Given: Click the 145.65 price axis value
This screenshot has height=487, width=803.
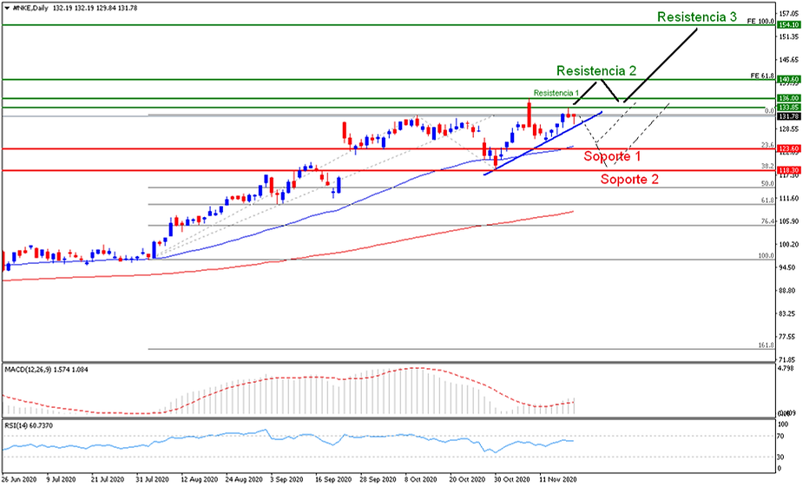Looking at the screenshot, I should (787, 60).
